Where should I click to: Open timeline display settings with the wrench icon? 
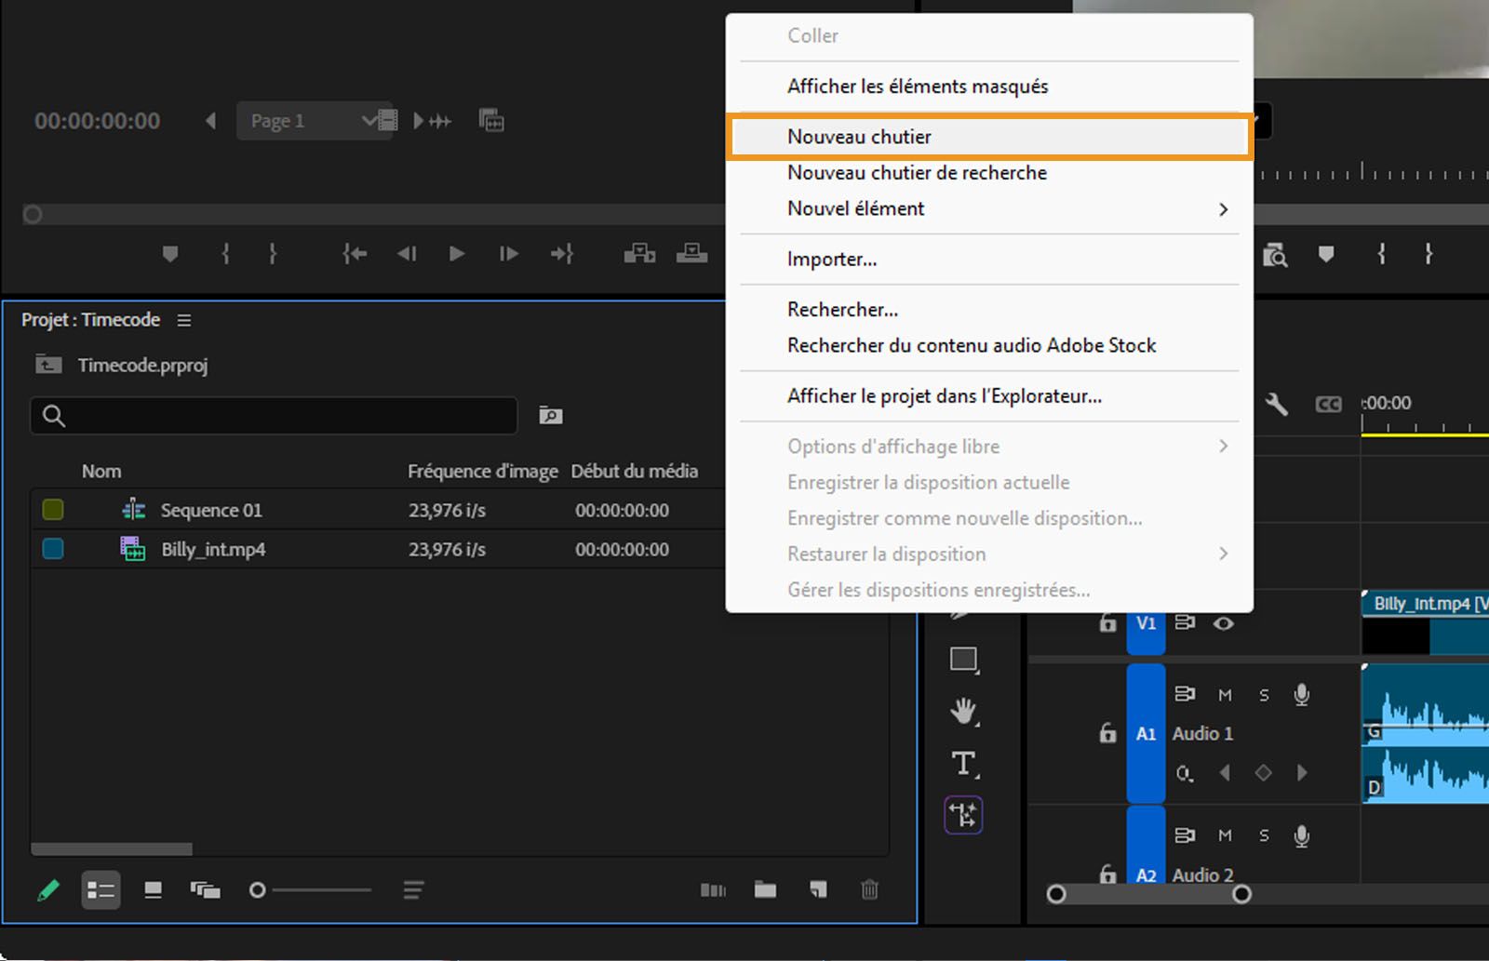1277,404
